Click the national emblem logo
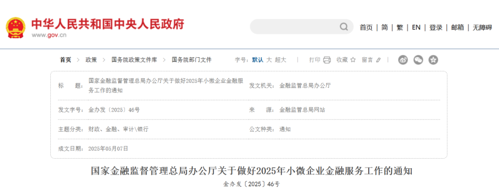The width and height of the screenshot is (499, 191). tap(16, 27)
